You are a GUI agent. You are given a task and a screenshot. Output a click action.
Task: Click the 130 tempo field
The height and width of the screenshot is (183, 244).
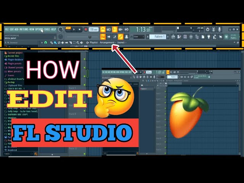93,29
